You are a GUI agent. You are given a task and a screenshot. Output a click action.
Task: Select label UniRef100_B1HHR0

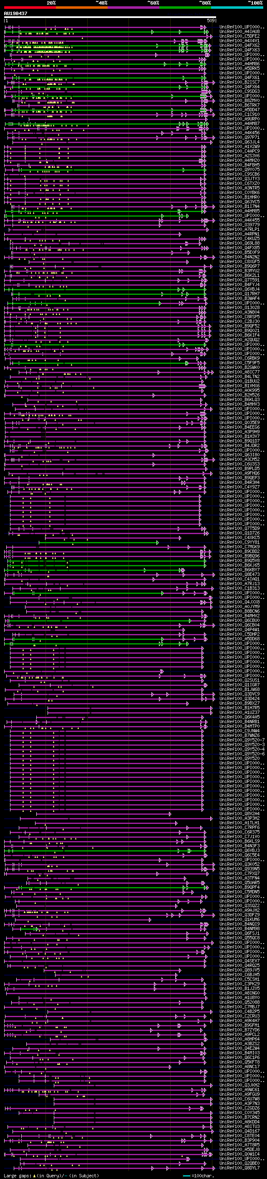coord(239,197)
